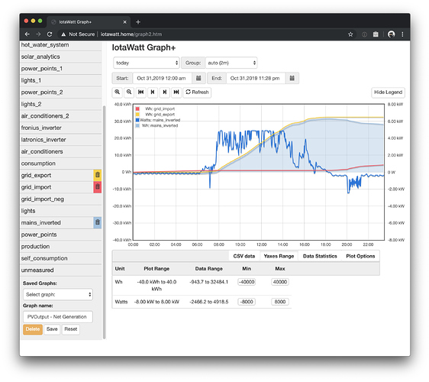This screenshot has height=382, width=429.
Task: Click the End date field
Action: click(x=256, y=79)
